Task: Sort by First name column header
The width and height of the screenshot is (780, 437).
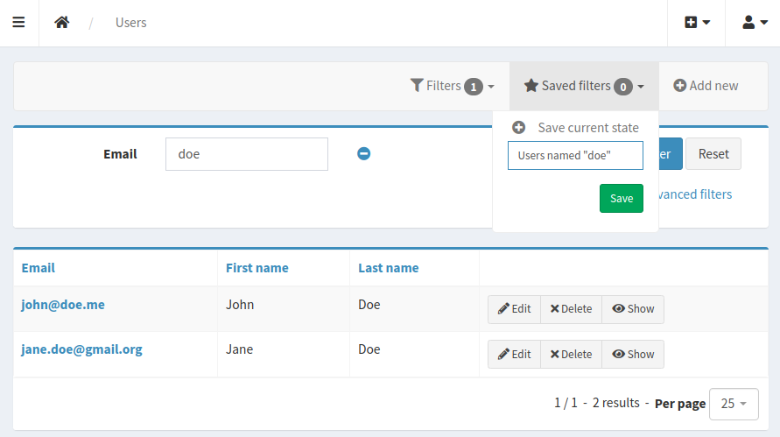Action: (x=256, y=268)
